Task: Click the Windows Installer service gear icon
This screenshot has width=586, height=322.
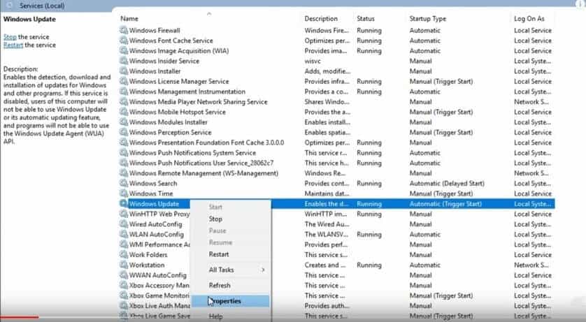Action: coord(124,71)
